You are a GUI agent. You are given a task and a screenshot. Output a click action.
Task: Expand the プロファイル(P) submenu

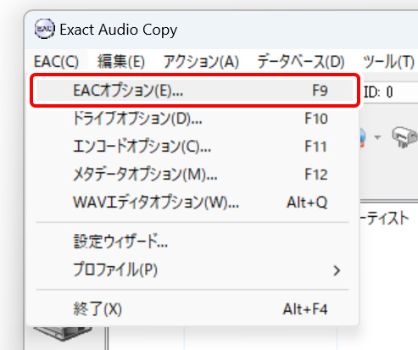click(x=195, y=269)
